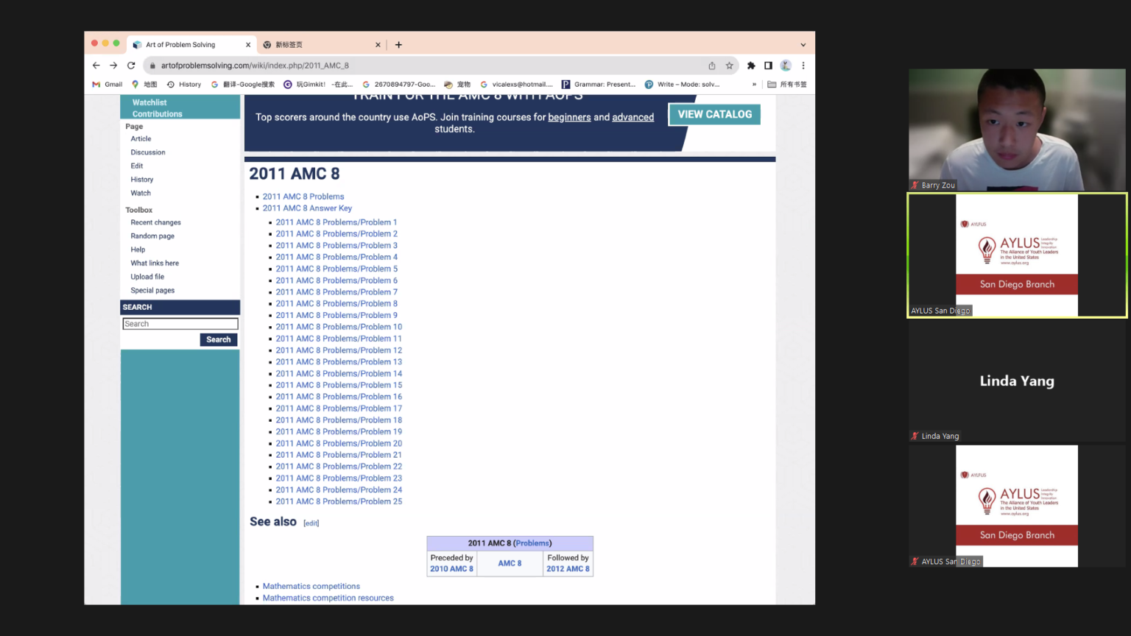Open the Grammar: Present... bookmark
Screen dimensions: 1131x636
tap(599, 85)
